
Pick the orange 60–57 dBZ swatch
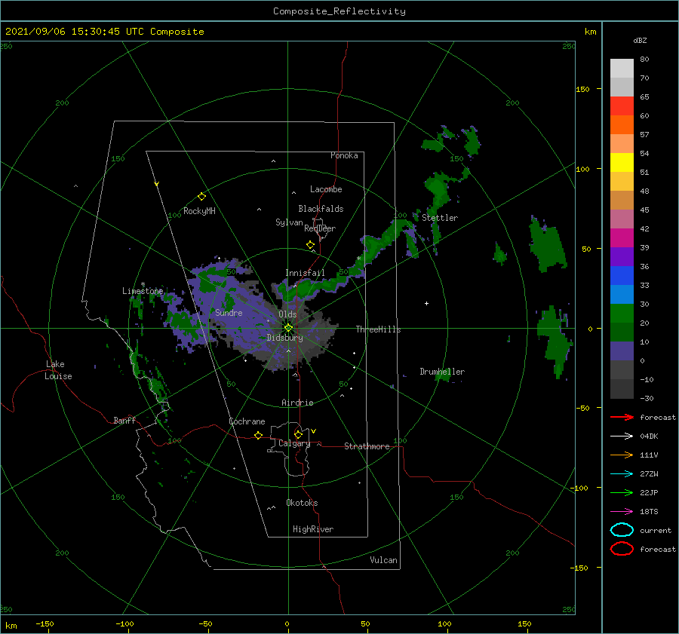click(622, 125)
